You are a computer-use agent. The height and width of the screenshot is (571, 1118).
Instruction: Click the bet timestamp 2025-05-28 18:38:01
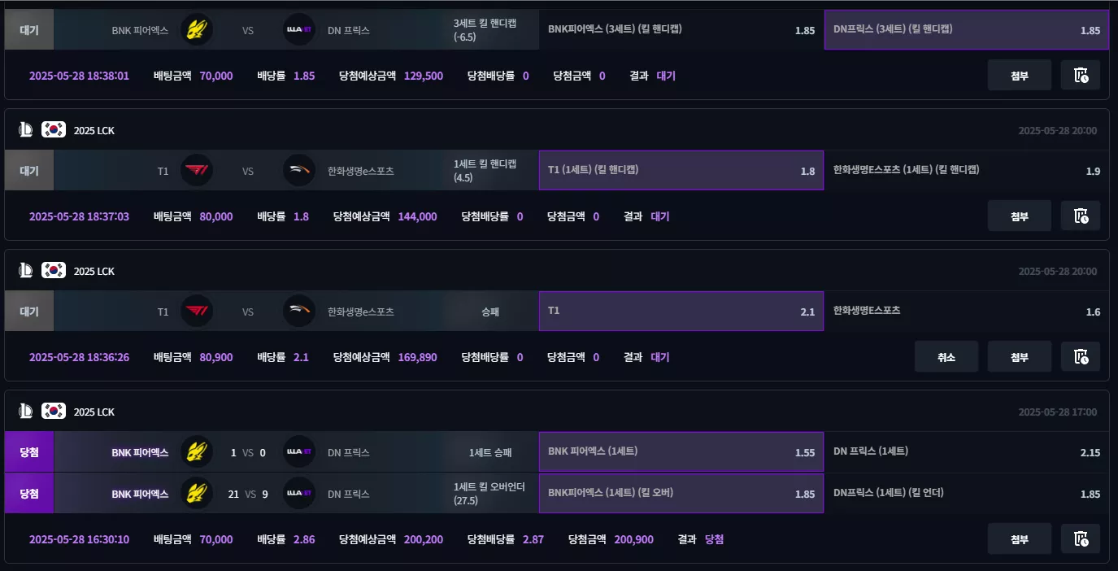pyautogui.click(x=79, y=76)
